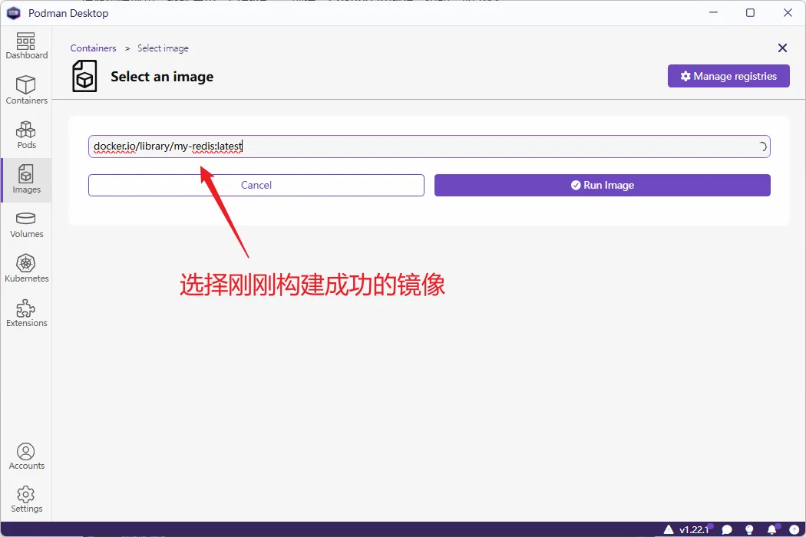806x537 pixels.
Task: Click into the image name input field
Action: coord(422,147)
